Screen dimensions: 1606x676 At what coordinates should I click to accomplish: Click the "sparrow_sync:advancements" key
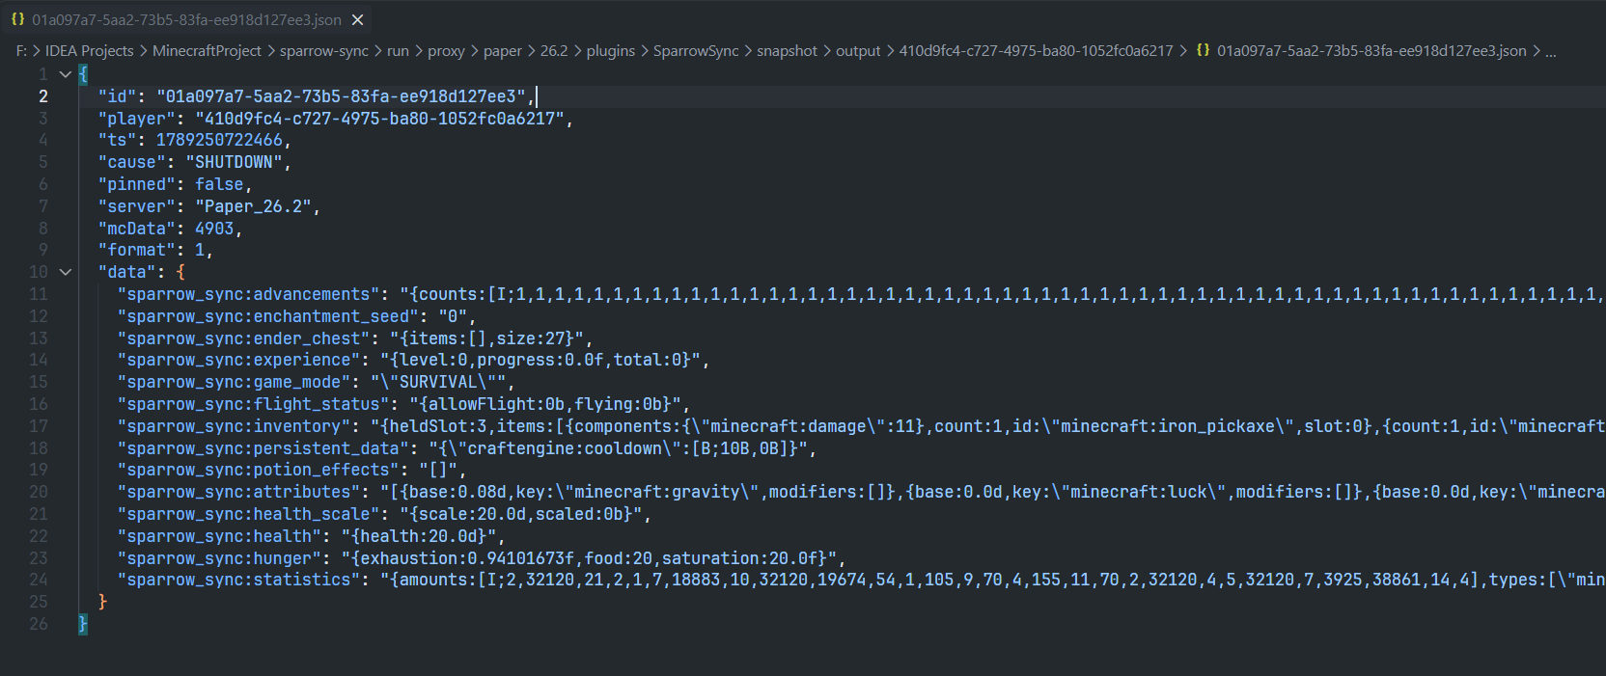tap(248, 294)
